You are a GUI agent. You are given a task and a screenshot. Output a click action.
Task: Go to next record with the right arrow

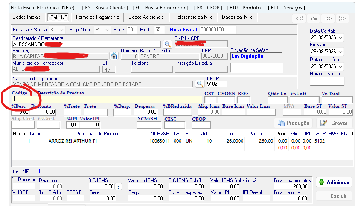coord(328,19)
